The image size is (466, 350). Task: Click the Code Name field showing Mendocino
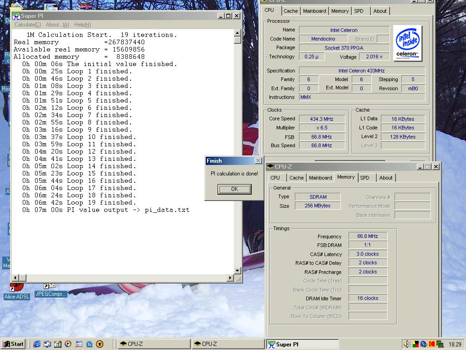[x=324, y=39]
